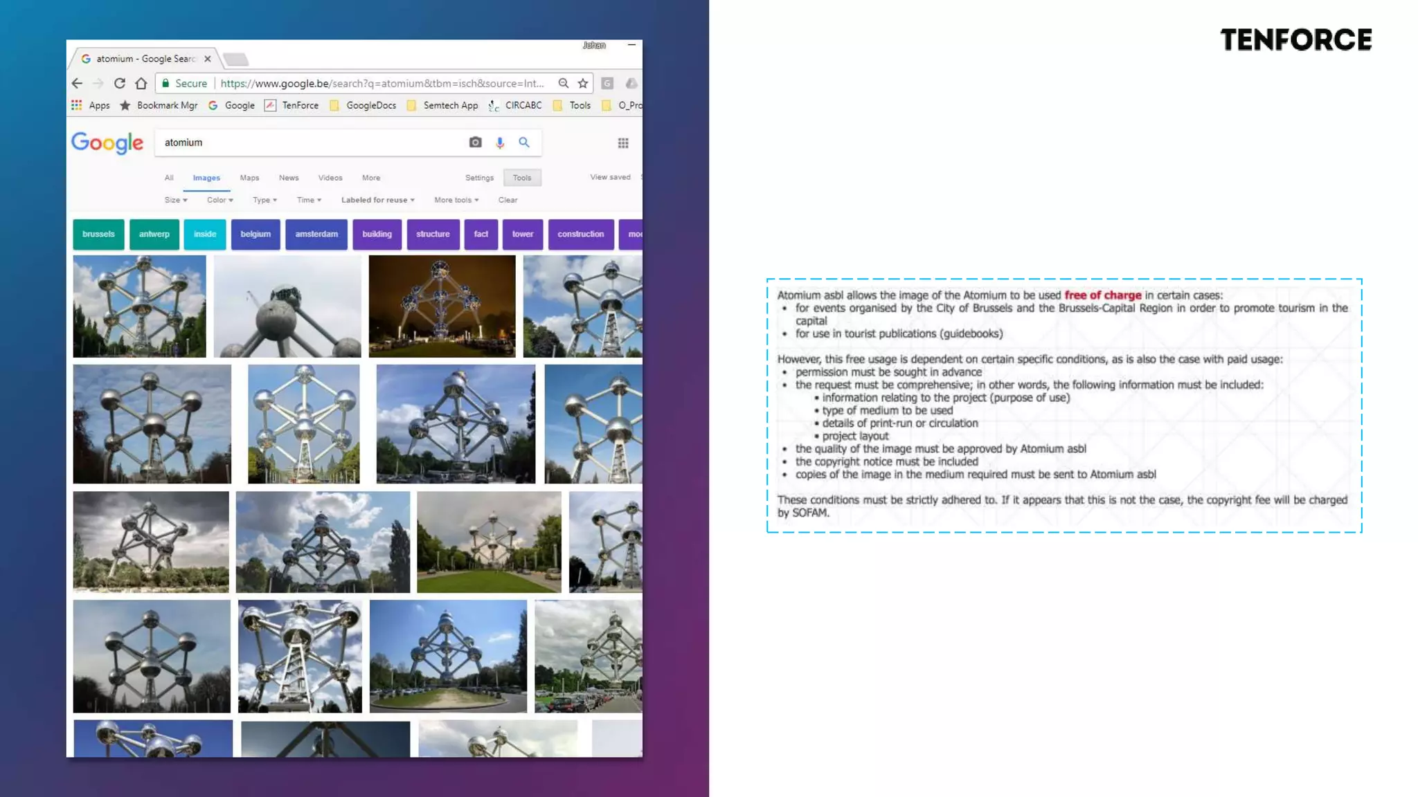Open the Color filter dropdown
The image size is (1418, 797).
[x=219, y=200]
